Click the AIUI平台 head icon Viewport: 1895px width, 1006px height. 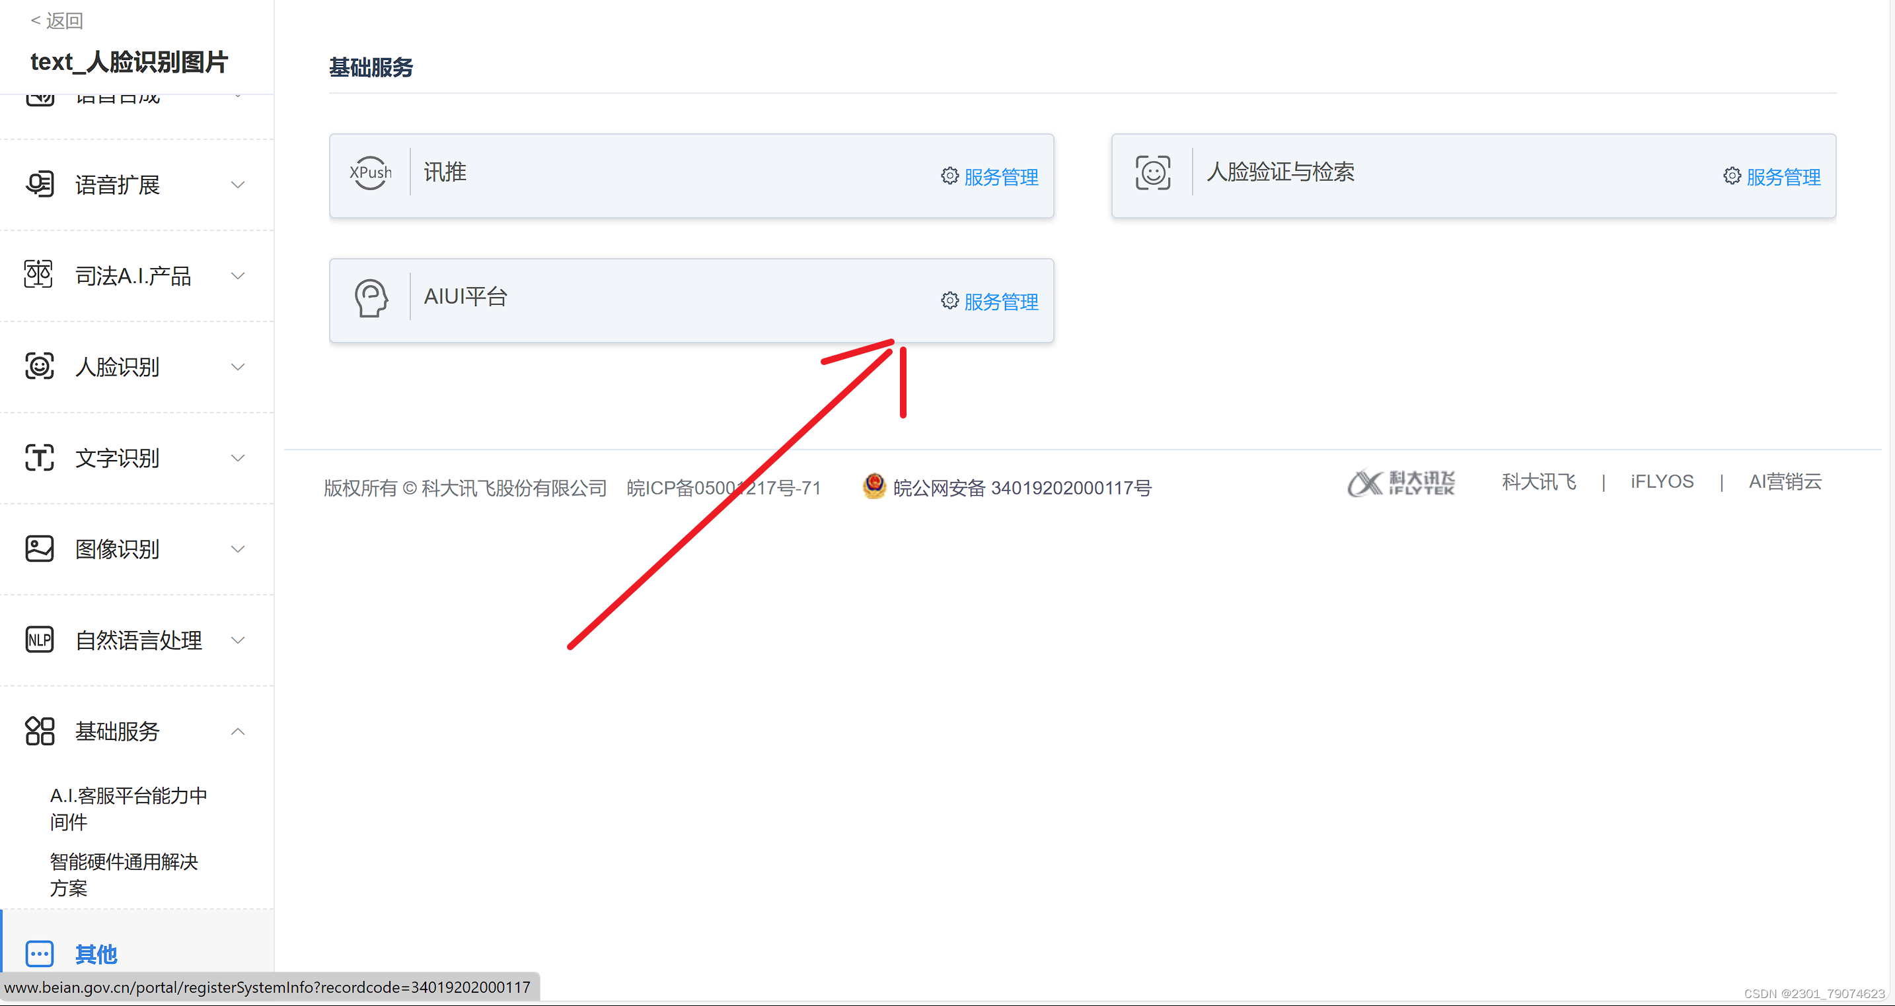pyautogui.click(x=371, y=298)
